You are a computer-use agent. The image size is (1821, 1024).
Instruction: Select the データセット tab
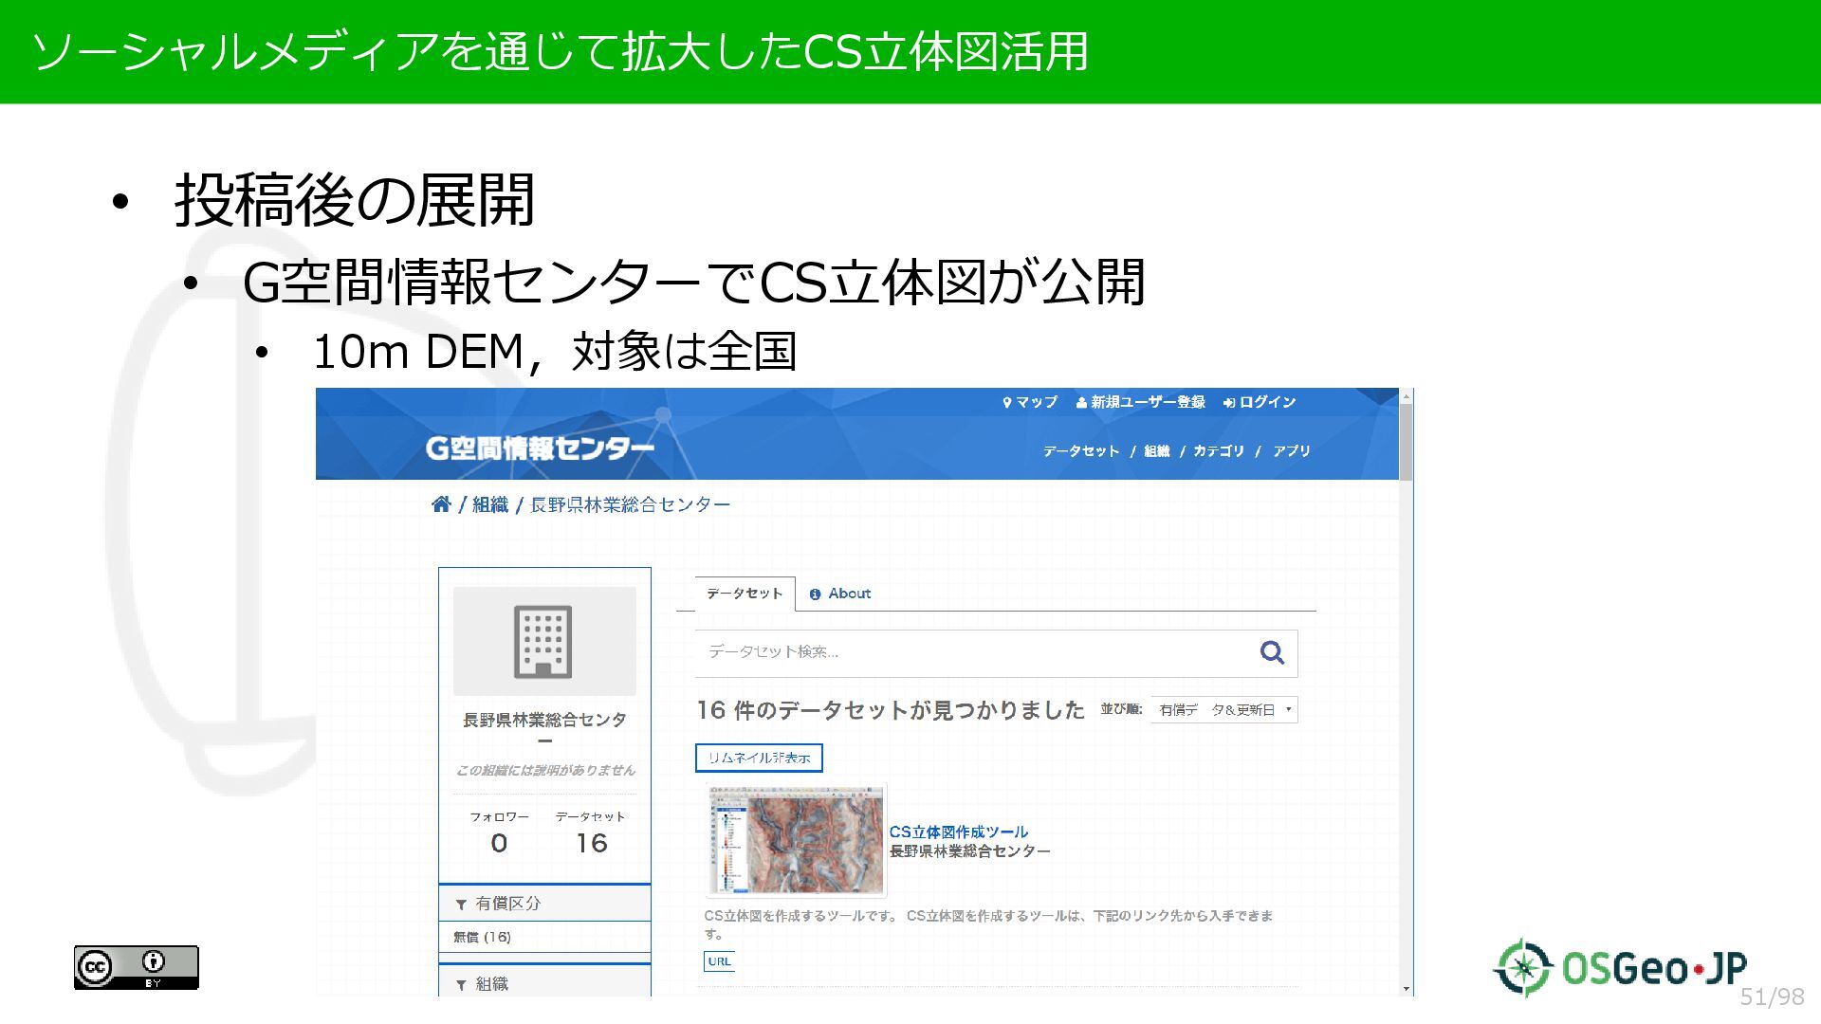tap(745, 594)
